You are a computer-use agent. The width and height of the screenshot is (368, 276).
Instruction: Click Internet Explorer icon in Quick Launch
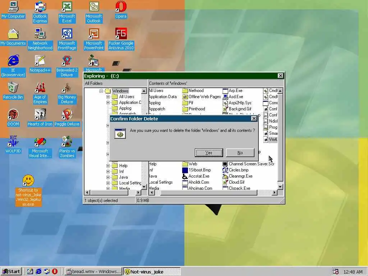38,272
